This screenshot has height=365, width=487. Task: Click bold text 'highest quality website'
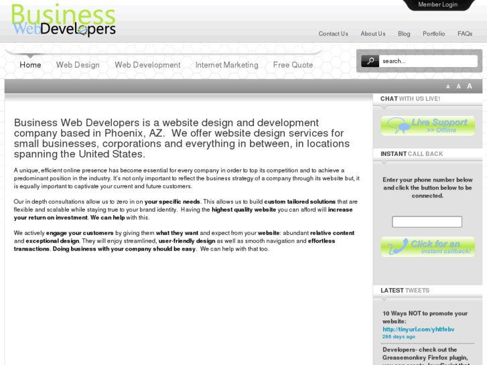244,210
